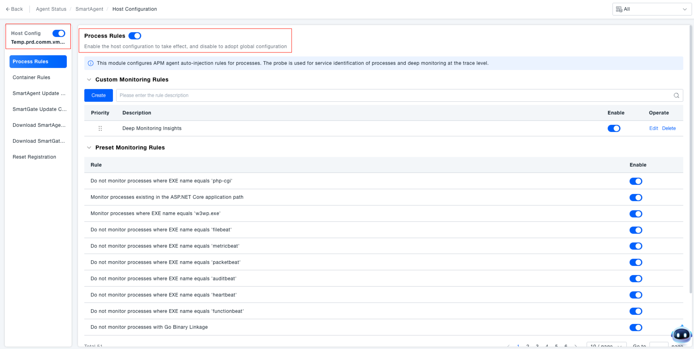Click the Create button

click(x=99, y=95)
